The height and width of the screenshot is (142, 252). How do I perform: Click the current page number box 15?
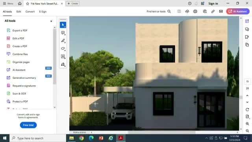coord(247,82)
